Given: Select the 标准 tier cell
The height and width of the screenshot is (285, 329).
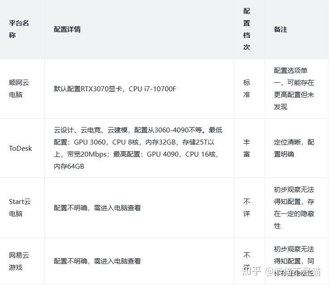Looking at the screenshot, I should (x=249, y=89).
